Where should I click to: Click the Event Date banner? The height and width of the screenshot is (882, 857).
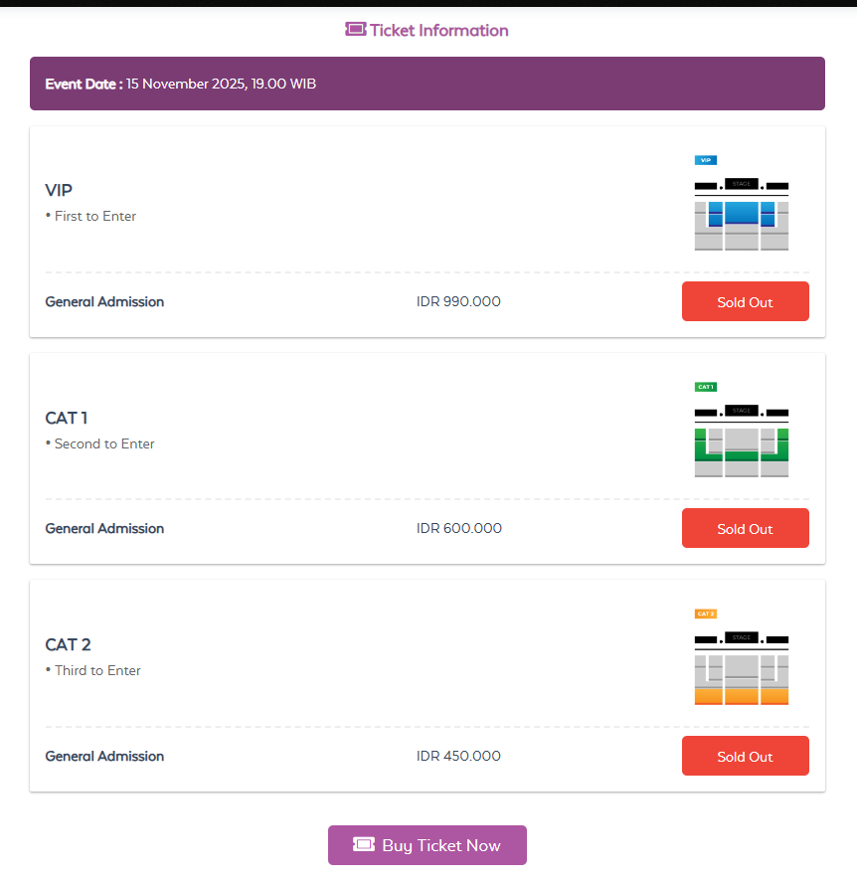click(x=428, y=84)
